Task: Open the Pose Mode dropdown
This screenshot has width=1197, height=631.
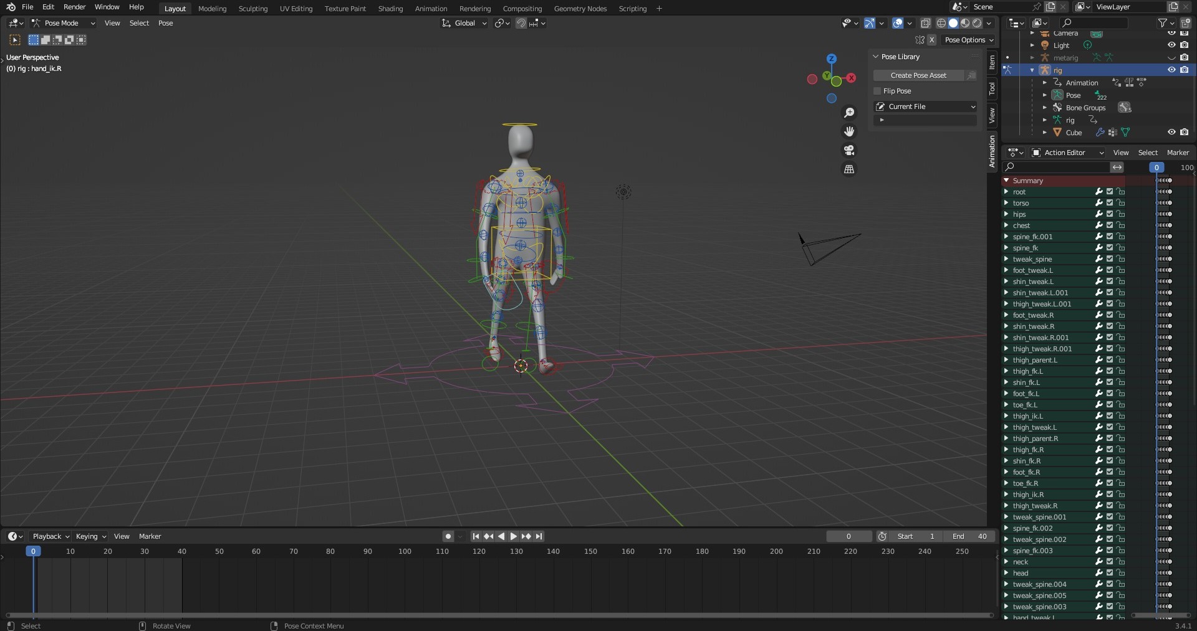Action: click(63, 23)
